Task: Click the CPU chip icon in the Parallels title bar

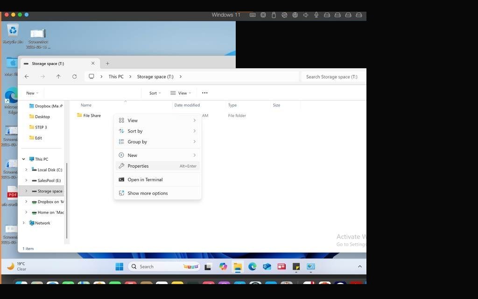Action: pos(263,14)
